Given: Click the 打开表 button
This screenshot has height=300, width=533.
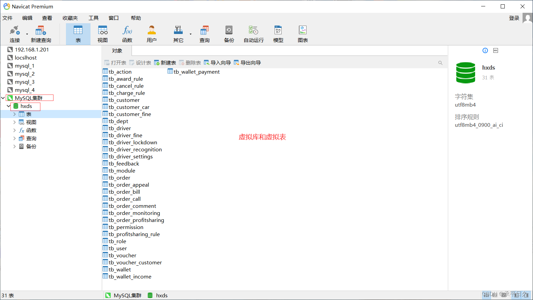Looking at the screenshot, I should 115,63.
